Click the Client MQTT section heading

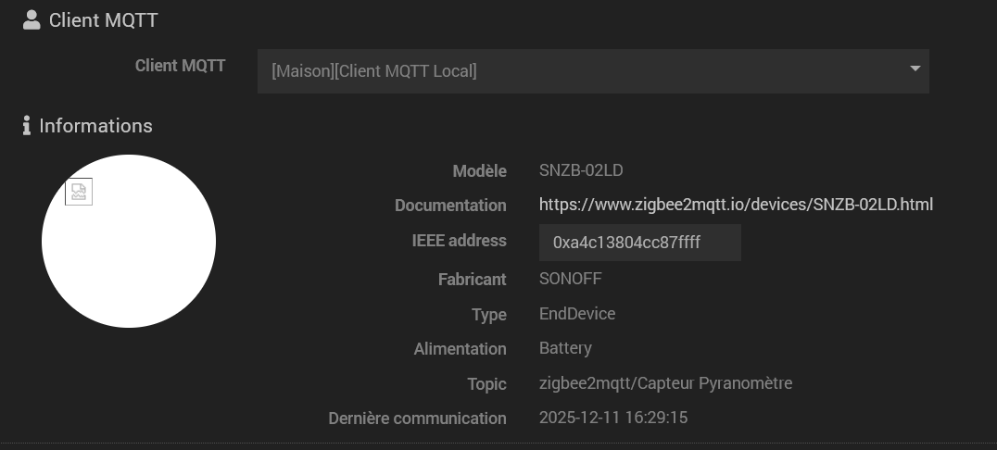[104, 19]
